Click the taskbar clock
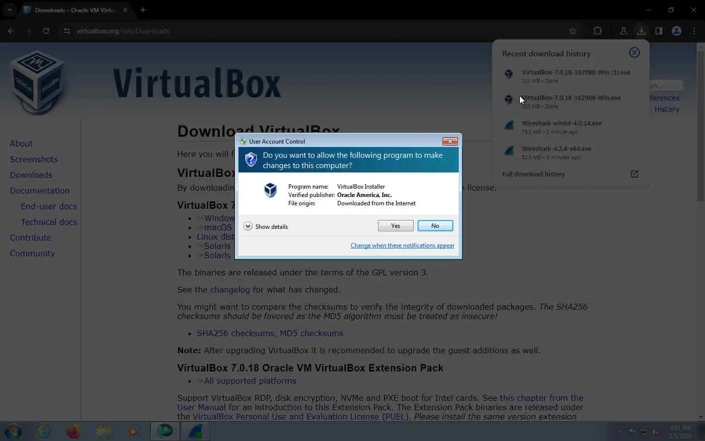The width and height of the screenshot is (705, 441). tap(680, 432)
